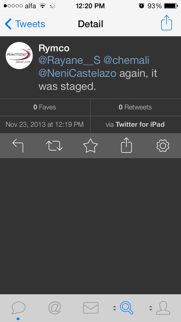Image resolution: width=181 pixels, height=322 pixels.
Task: Open @chemali mention link
Action: click(126, 60)
